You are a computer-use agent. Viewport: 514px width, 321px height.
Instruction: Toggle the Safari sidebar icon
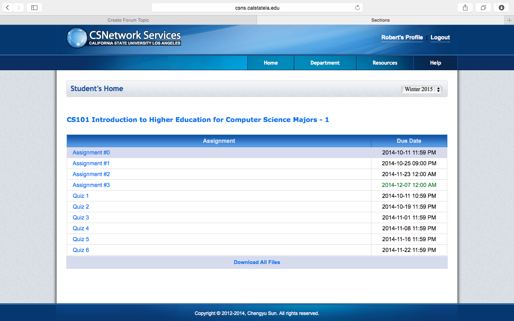[34, 8]
